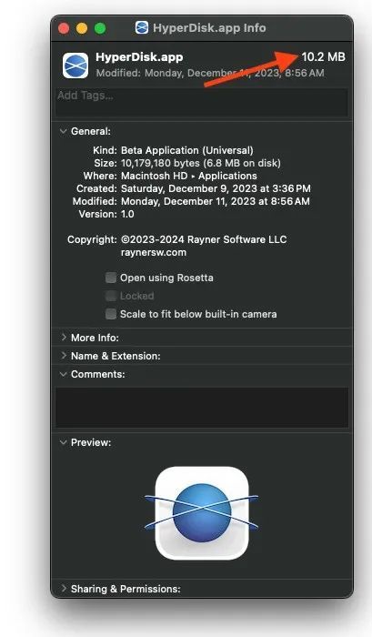
Task: Click the header Modified date line
Action: click(x=210, y=73)
